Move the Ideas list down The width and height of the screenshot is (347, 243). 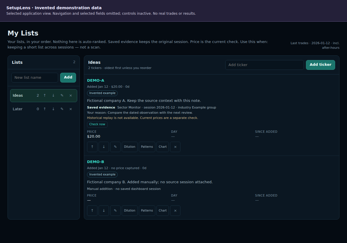(x=53, y=96)
